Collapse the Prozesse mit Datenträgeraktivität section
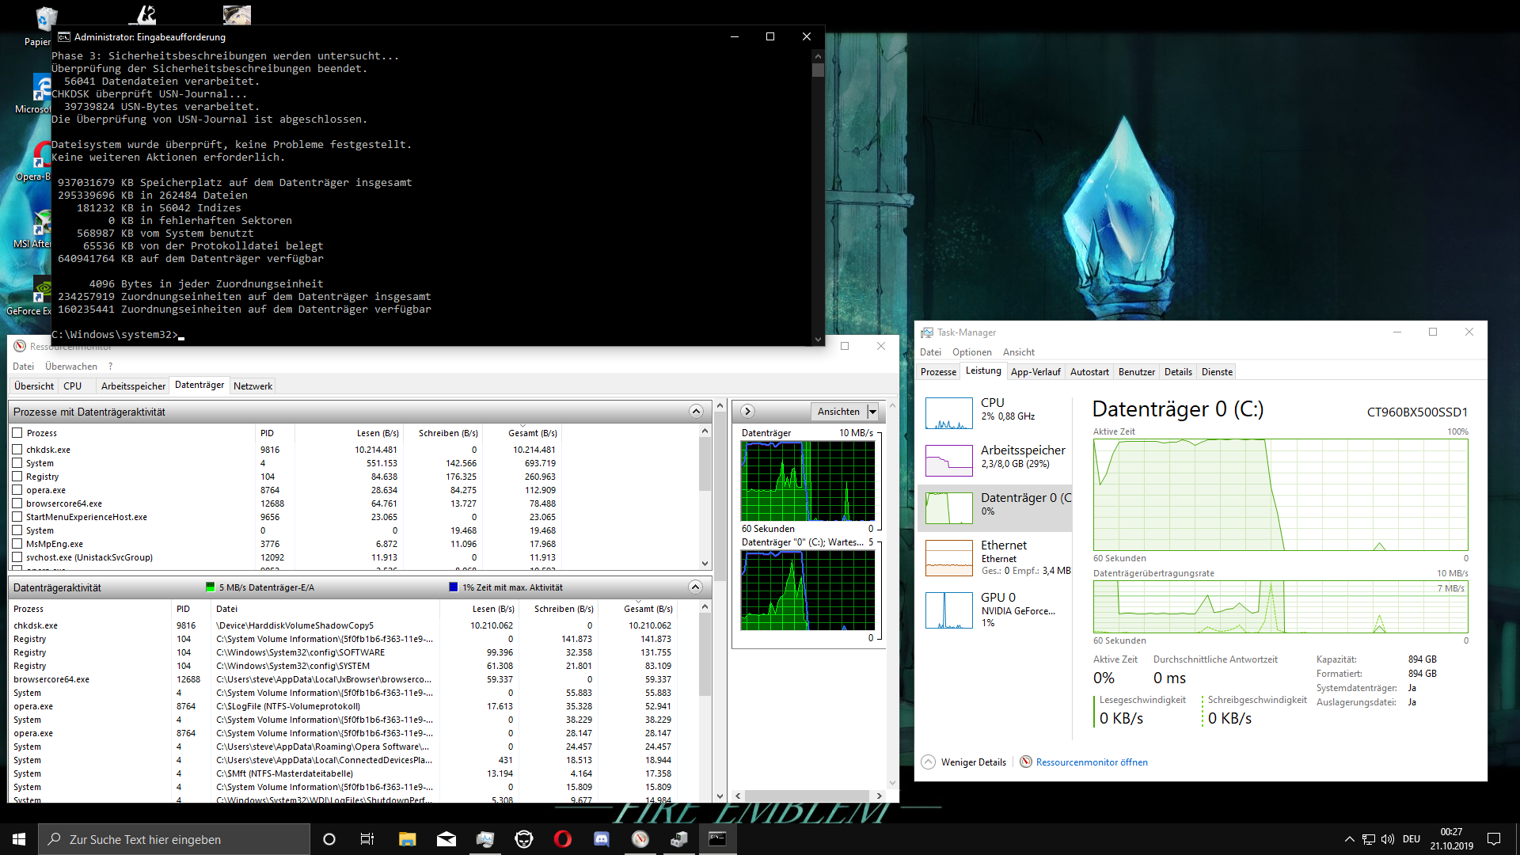 [x=696, y=412]
